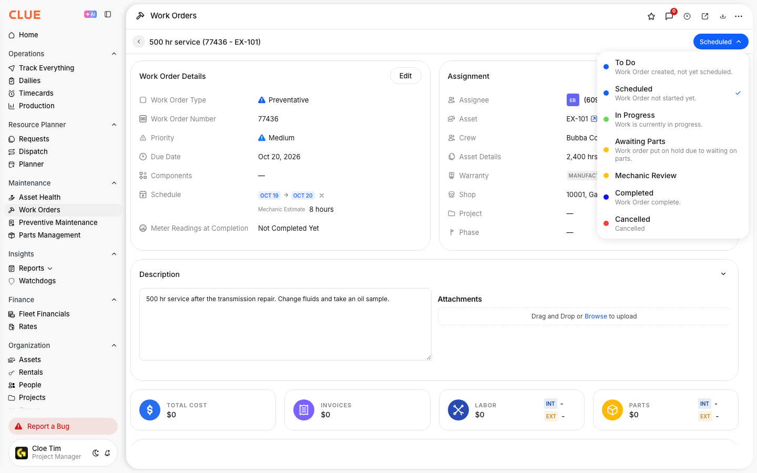The height and width of the screenshot is (473, 757).
Task: Open the three-dot more options menu
Action: 739,16
